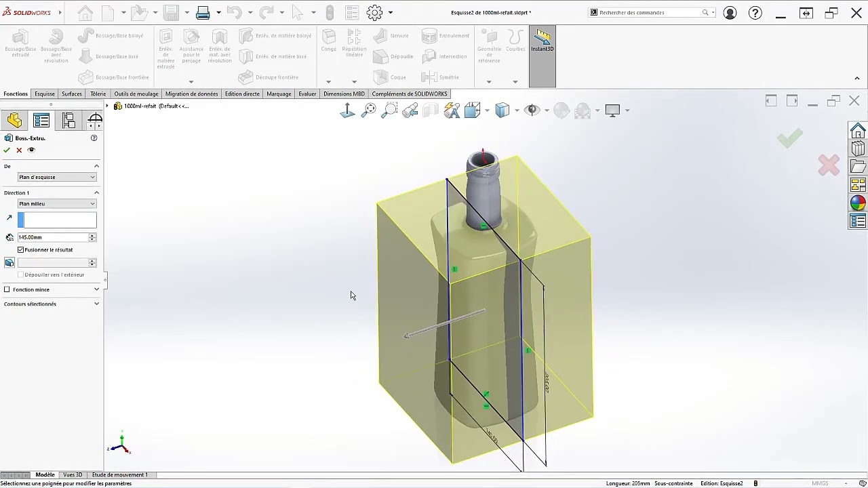Screen dimensions: 868x488
Task: Open the Appearances color ball task pane icon
Action: pos(858,203)
